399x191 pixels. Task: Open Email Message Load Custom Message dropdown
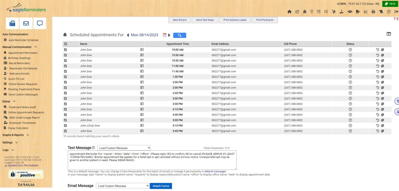click(123, 186)
